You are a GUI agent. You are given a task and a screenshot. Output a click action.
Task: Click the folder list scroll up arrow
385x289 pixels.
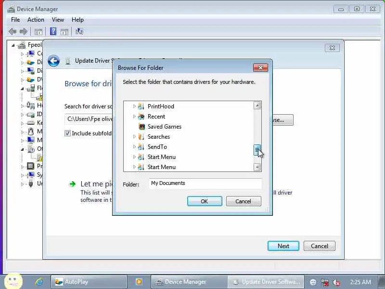(x=257, y=105)
